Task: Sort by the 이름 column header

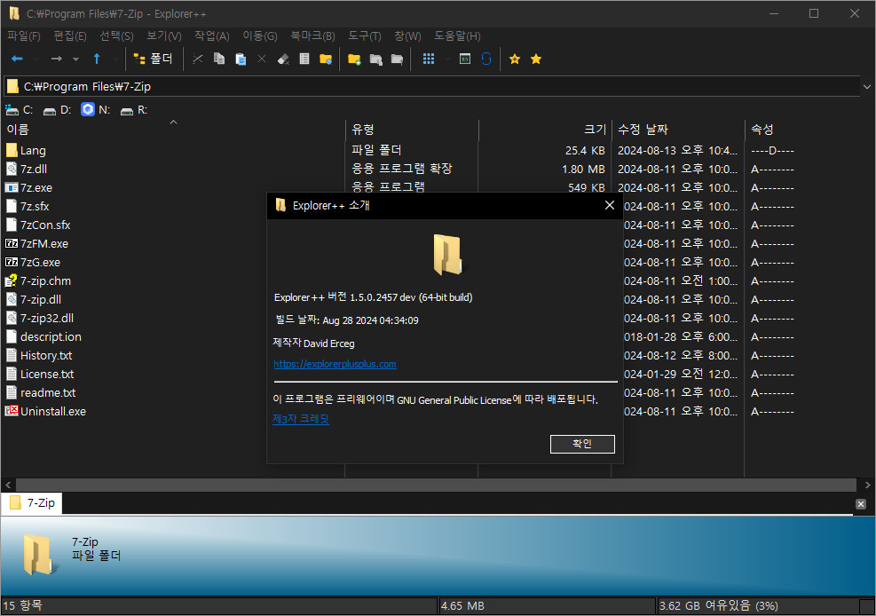Action: click(174, 130)
